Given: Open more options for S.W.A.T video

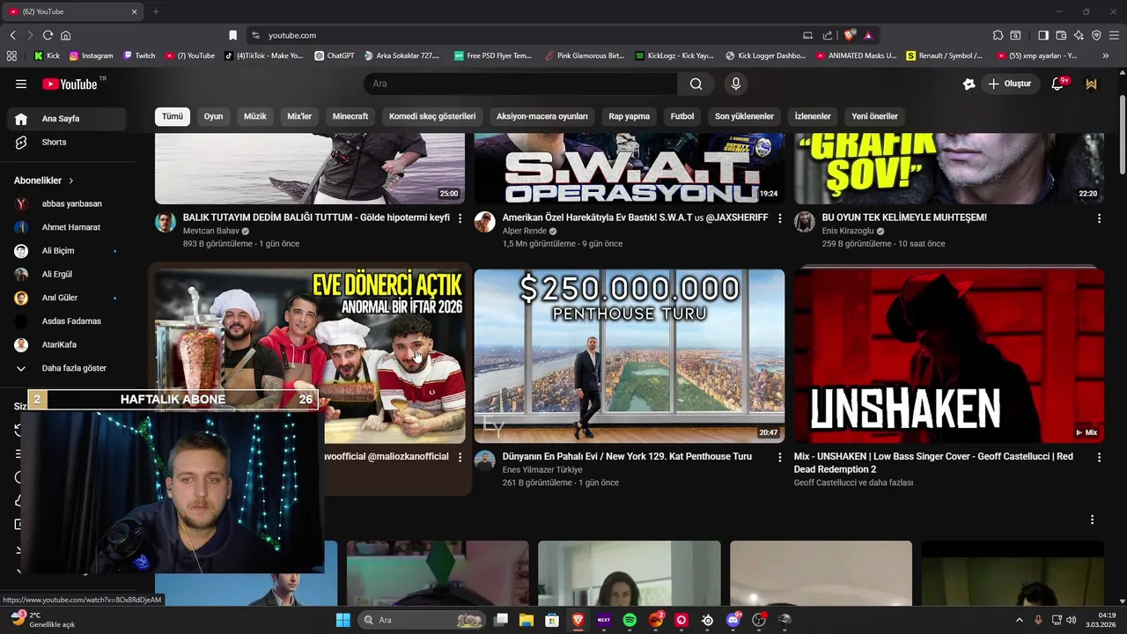Looking at the screenshot, I should coord(779,218).
